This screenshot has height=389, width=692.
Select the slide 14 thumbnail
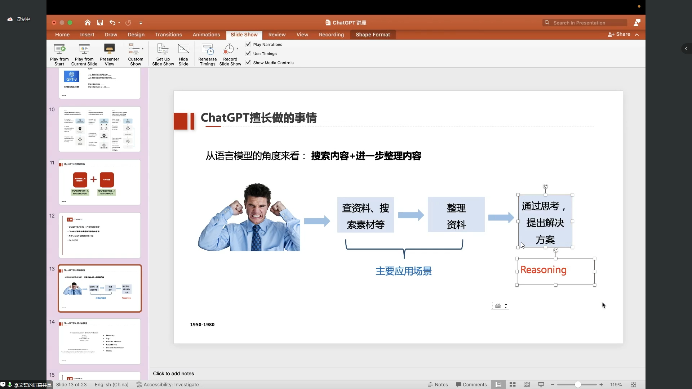click(x=99, y=341)
